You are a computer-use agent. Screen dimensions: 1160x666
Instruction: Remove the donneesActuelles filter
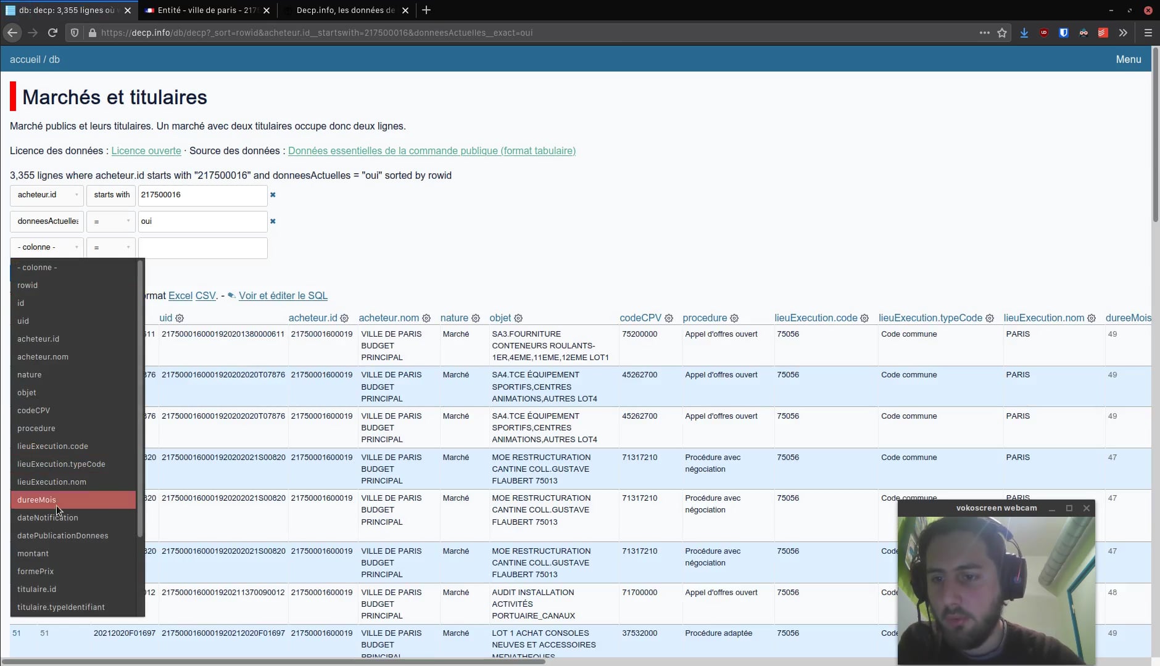coord(273,221)
